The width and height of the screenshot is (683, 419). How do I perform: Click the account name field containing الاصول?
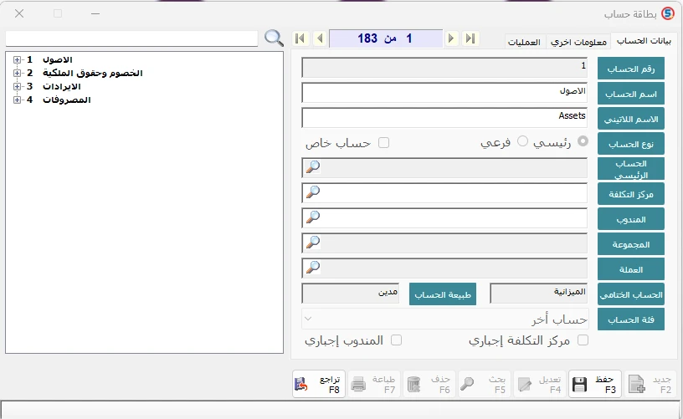click(x=444, y=92)
